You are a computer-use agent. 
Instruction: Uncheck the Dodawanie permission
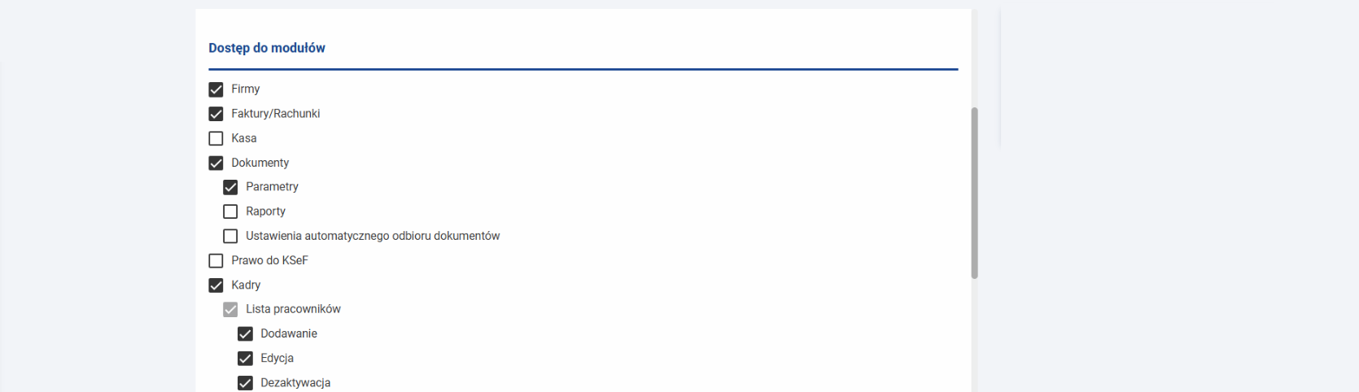click(245, 333)
